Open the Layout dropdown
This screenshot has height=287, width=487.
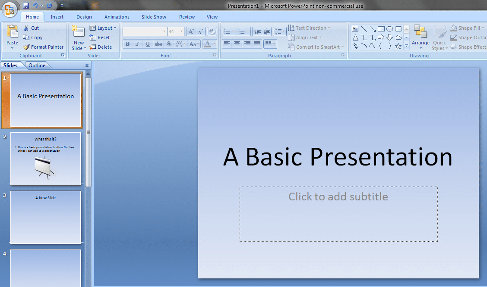click(103, 28)
